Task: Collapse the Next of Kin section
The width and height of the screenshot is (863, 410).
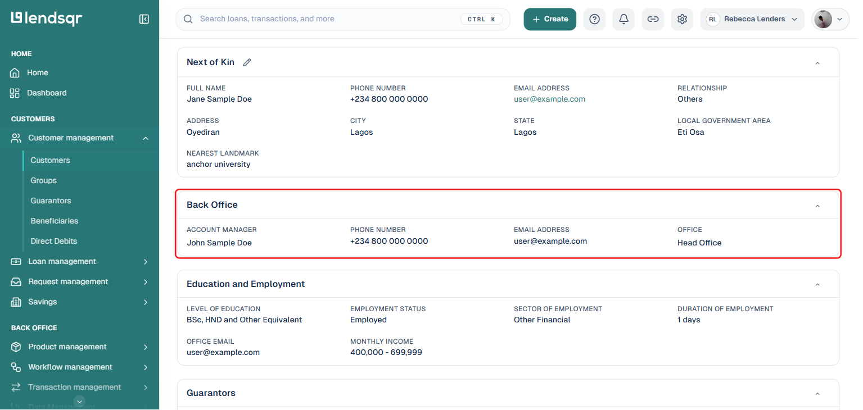Action: click(817, 63)
